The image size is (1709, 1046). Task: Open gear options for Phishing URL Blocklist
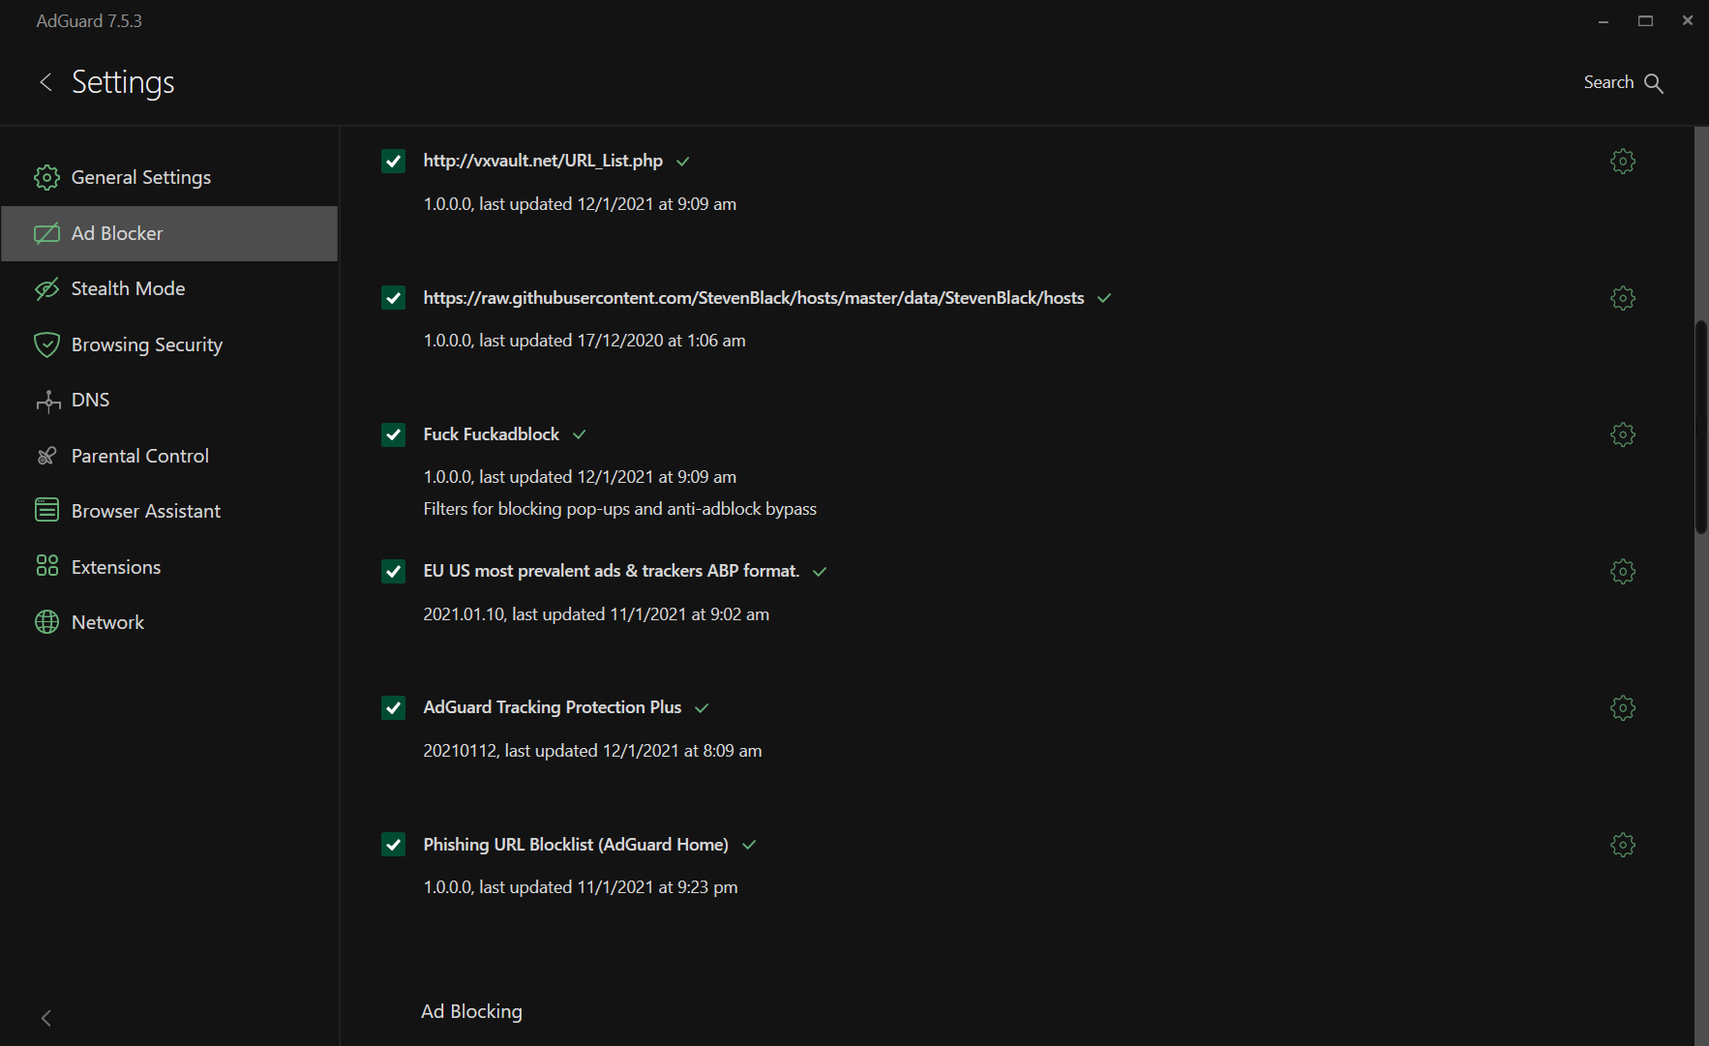point(1623,845)
